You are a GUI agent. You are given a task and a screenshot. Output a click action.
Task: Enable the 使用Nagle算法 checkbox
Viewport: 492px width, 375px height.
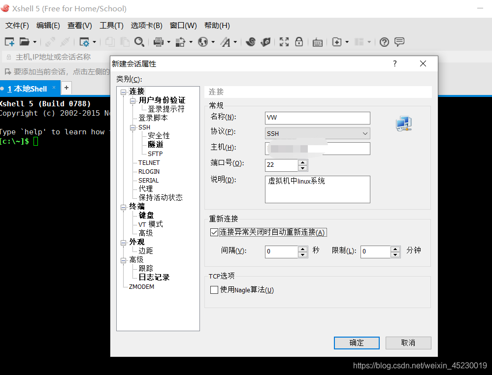tap(214, 290)
